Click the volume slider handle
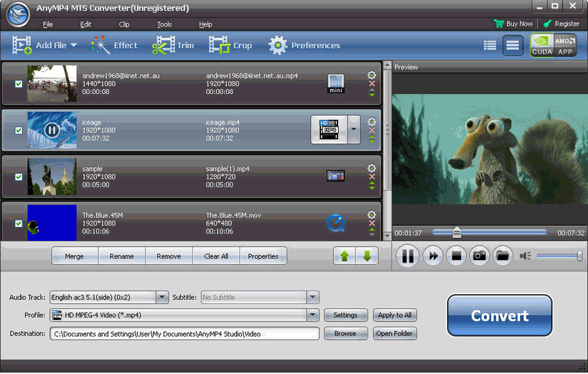The width and height of the screenshot is (588, 374). pos(579,256)
